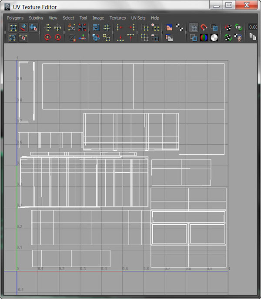Expand the UV Sets menu
261x299 pixels.
tap(138, 18)
